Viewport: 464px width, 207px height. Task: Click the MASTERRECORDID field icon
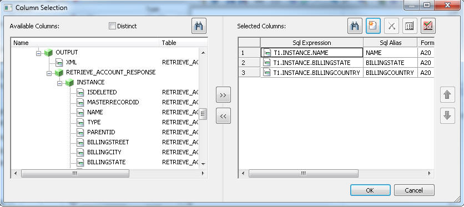pyautogui.click(x=80, y=102)
